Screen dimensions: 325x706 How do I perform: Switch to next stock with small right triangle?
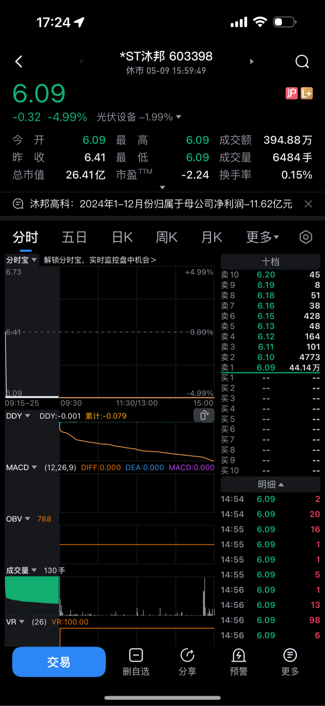pyautogui.click(x=252, y=61)
